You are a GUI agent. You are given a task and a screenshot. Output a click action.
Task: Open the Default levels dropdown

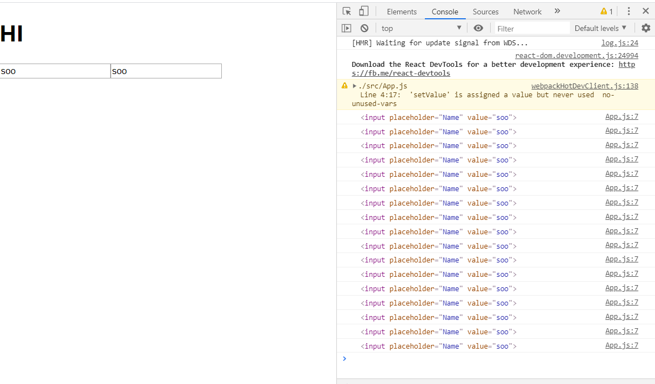point(600,28)
